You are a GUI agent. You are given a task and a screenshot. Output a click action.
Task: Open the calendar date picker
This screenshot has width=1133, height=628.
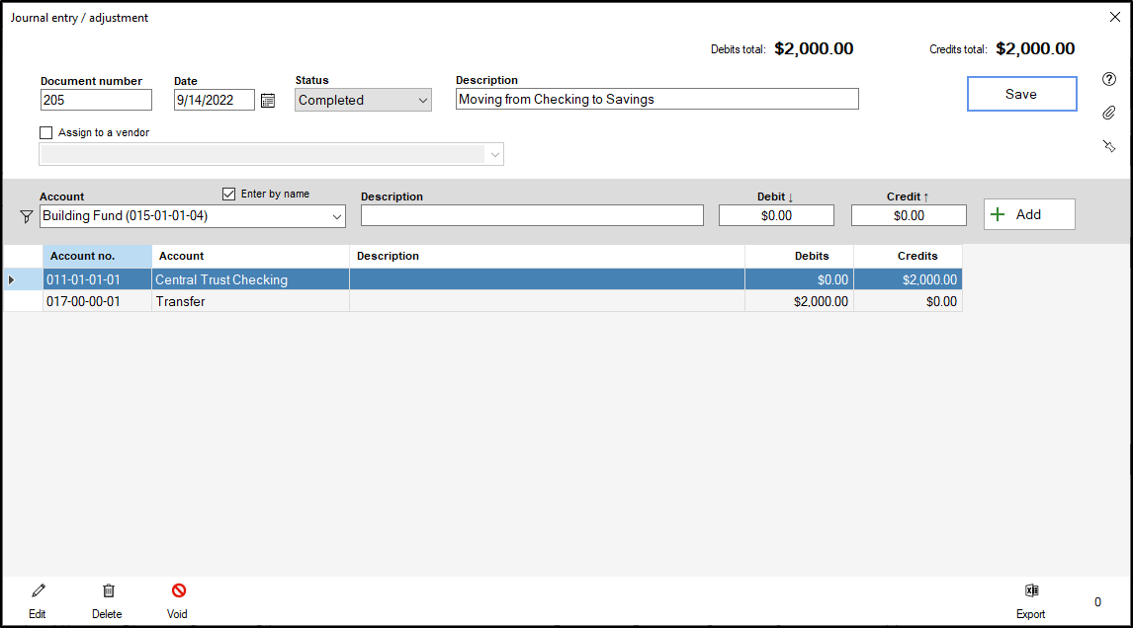click(267, 99)
